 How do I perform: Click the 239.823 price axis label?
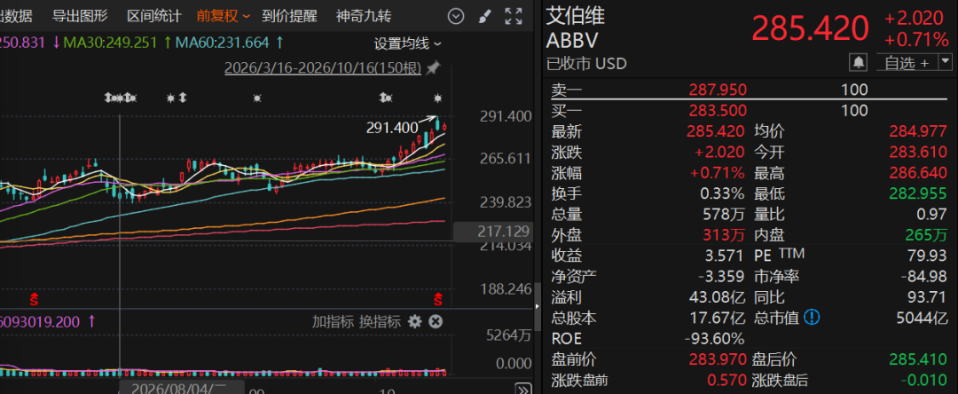(x=506, y=202)
